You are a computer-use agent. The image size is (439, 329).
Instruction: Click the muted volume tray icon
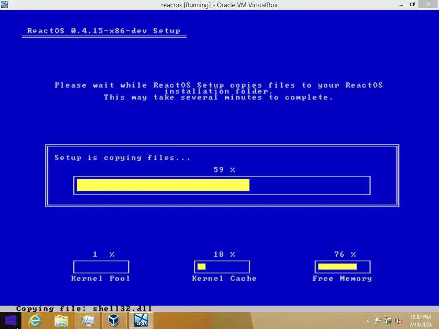(x=399, y=321)
